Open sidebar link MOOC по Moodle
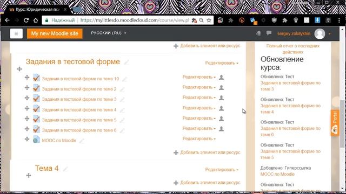This screenshot has width=346, height=194. (277, 174)
